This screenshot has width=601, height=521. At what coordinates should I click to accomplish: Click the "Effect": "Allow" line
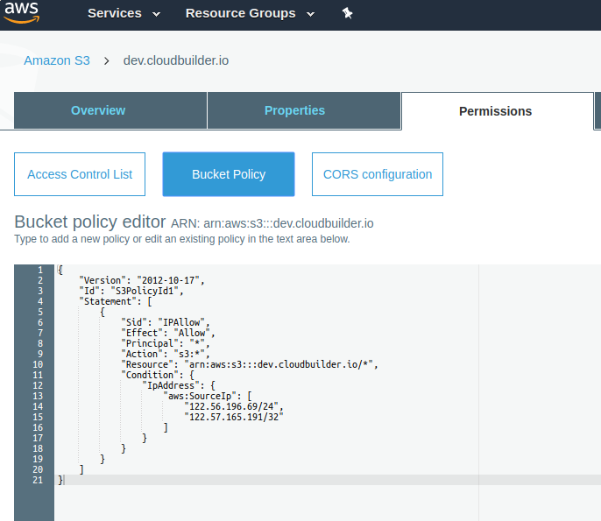[168, 333]
